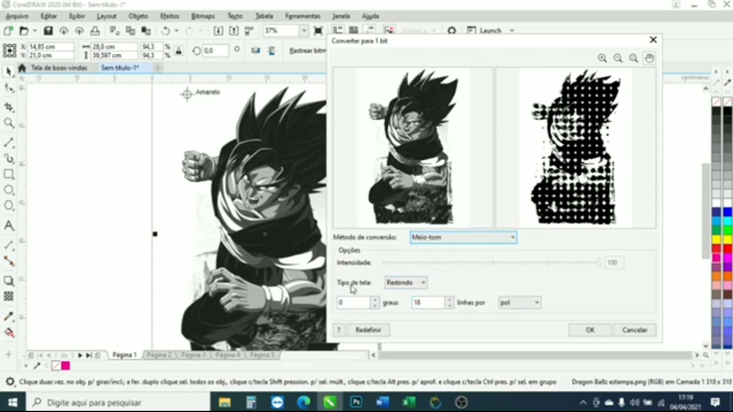Click the linhas por spinner arrows
Screen dimensions: 733x412
coord(450,302)
